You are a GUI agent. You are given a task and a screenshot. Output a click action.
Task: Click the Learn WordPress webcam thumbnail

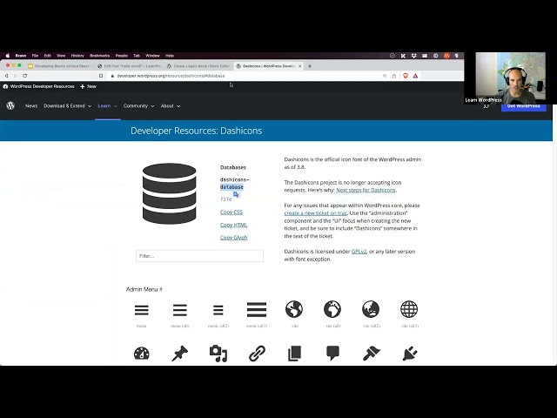pos(510,78)
